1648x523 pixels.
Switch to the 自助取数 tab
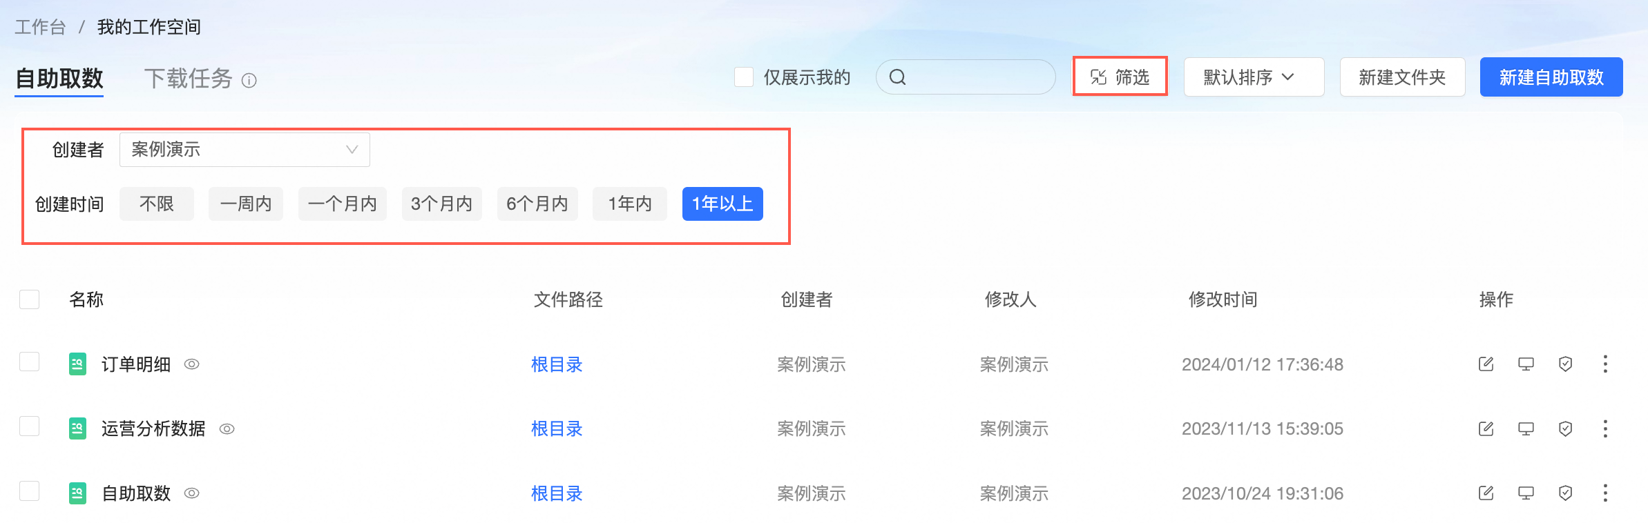59,79
